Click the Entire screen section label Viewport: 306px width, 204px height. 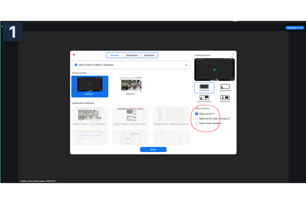79,73
